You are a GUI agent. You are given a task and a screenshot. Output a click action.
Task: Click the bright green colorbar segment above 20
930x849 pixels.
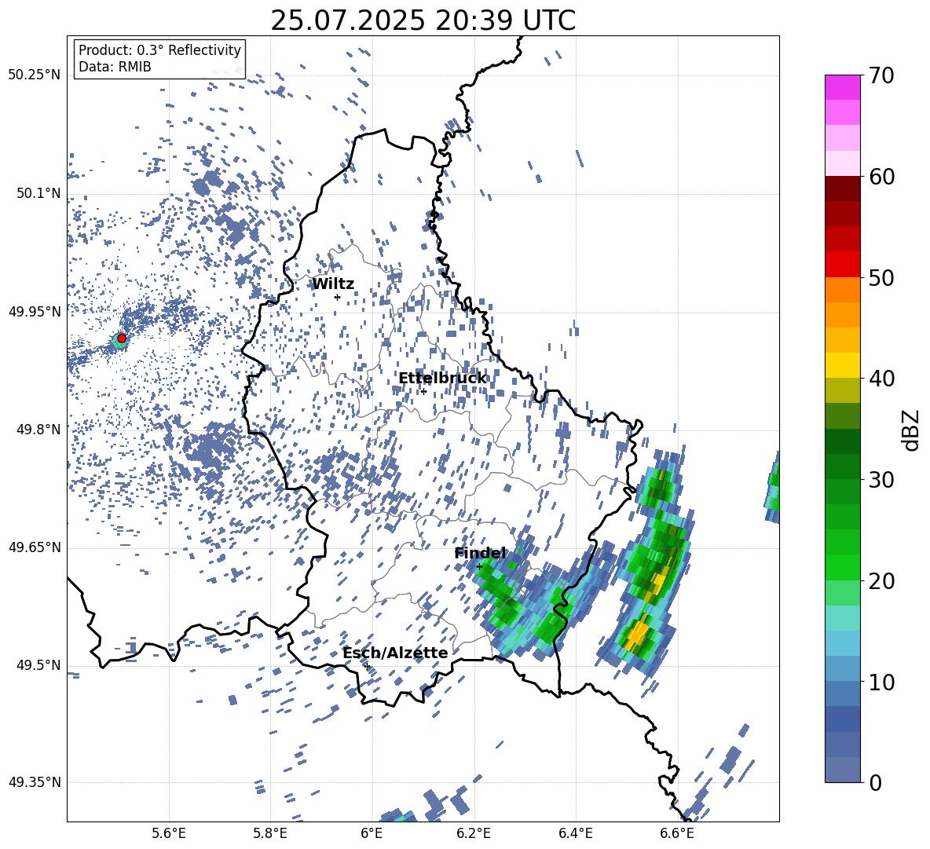pyautogui.click(x=842, y=567)
